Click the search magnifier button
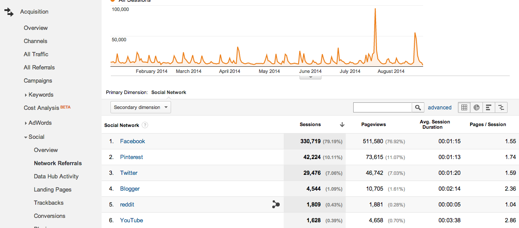The height and width of the screenshot is (228, 519). pos(418,108)
